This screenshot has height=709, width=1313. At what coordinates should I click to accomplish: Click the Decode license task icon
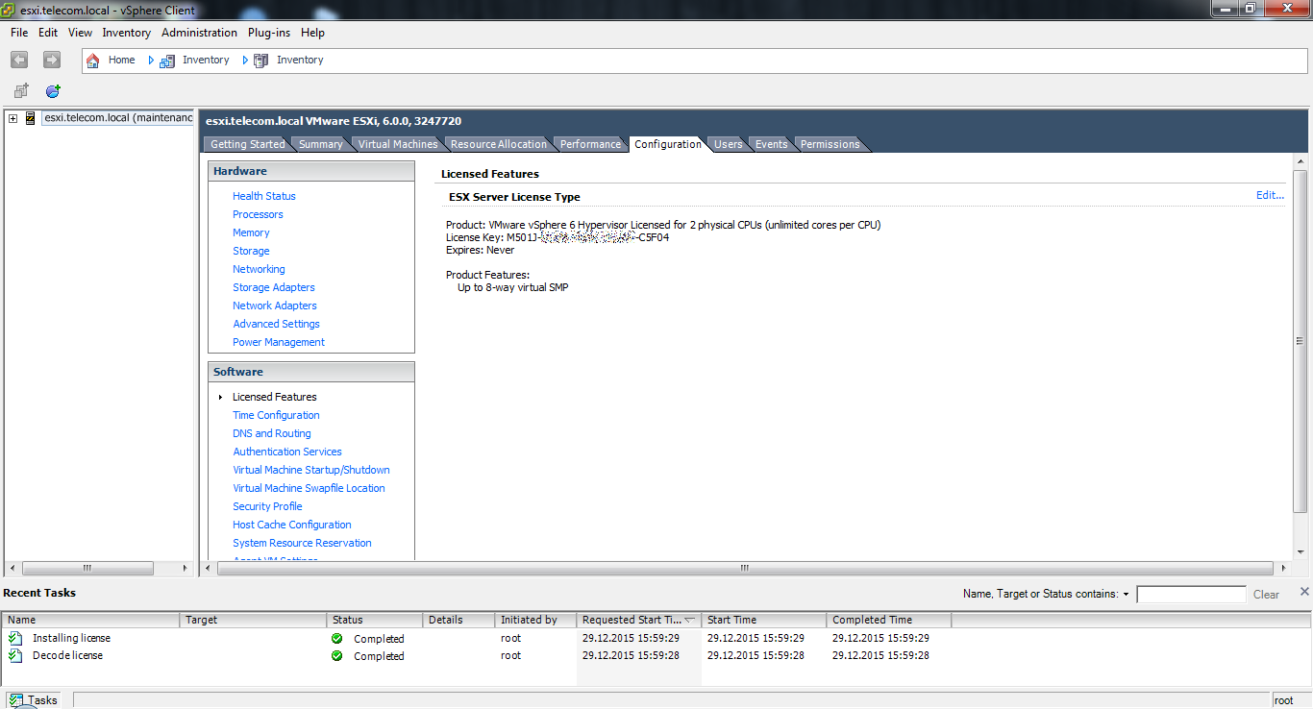(15, 655)
